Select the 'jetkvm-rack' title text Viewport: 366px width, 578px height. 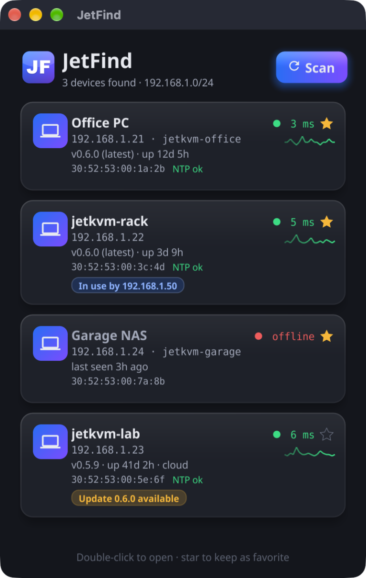[x=110, y=222]
